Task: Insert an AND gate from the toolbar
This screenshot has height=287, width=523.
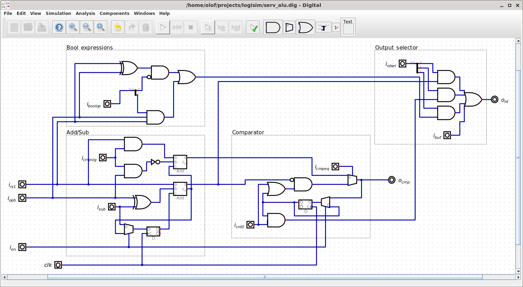Action: pos(273,27)
